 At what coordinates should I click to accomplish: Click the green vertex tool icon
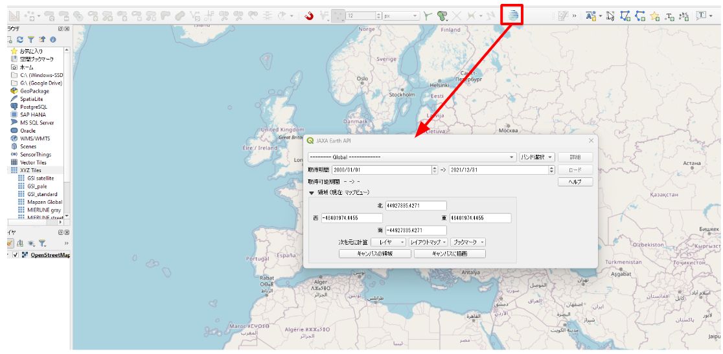pos(428,16)
